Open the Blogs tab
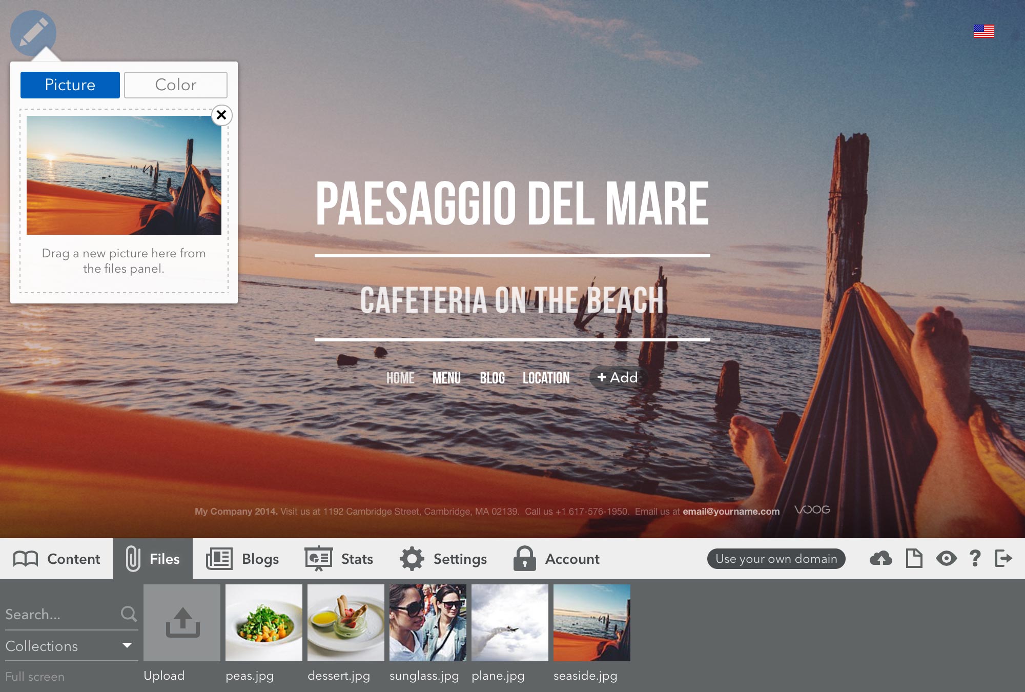 coord(242,559)
